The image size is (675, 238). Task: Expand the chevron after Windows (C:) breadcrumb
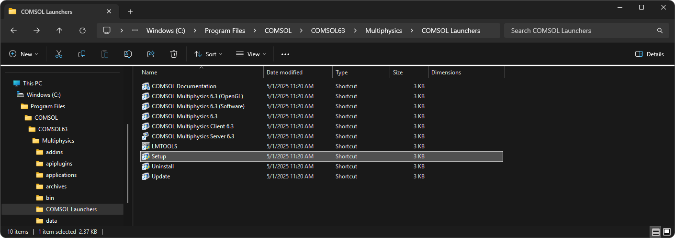pos(195,31)
